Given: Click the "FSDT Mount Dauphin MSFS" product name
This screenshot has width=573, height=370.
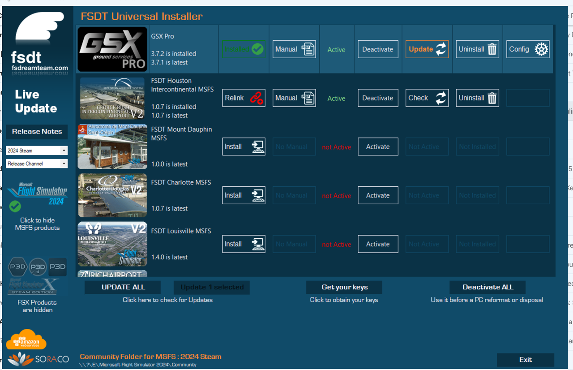Looking at the screenshot, I should pyautogui.click(x=182, y=133).
